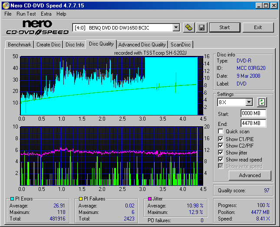Switch to the Create Disc tab
The image size is (280, 227).
click(48, 45)
